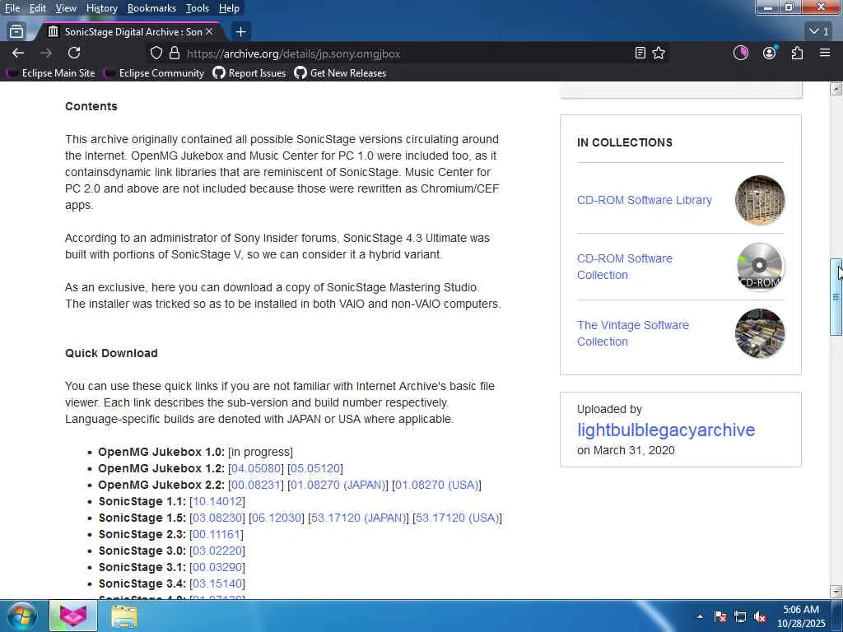Viewport: 843px width, 632px height.
Task: Click the vertical scrollbar thumb
Action: click(836, 296)
